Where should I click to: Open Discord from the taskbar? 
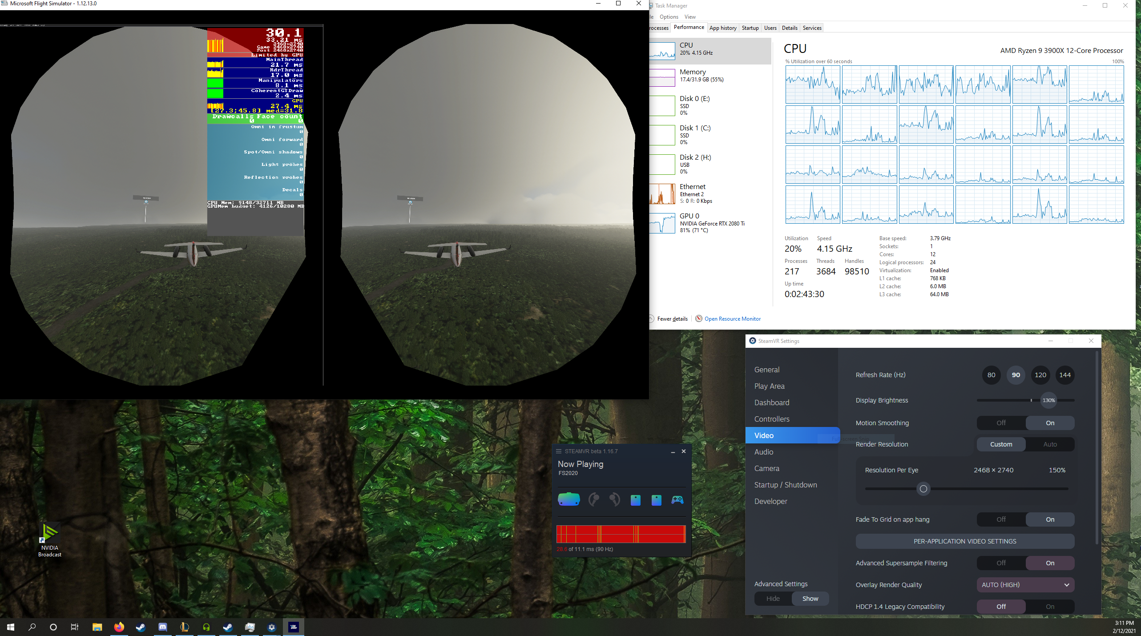pos(163,627)
